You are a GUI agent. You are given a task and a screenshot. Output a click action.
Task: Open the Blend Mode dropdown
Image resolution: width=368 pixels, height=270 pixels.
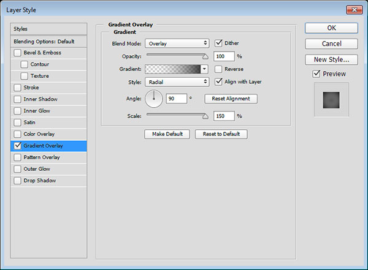pos(177,43)
